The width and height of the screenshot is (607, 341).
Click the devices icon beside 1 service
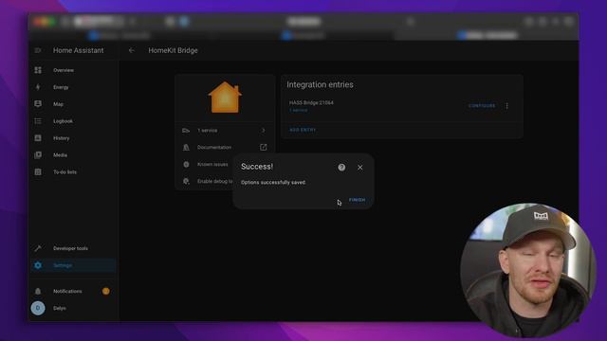coord(186,131)
